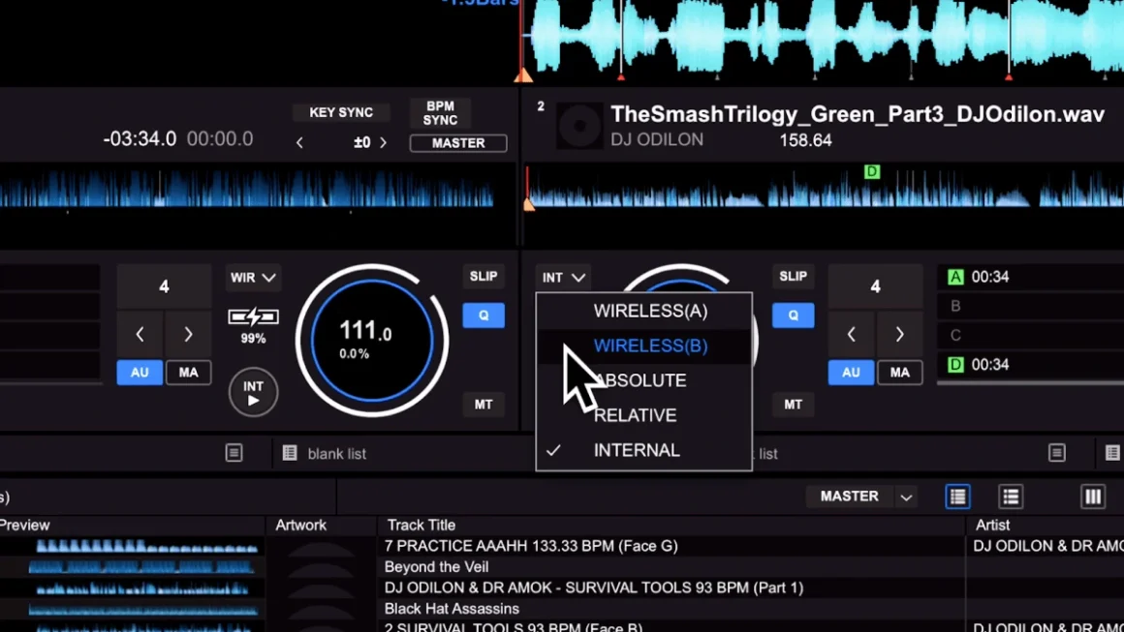Click deck 1 platter showing 111.0 BPM
The image size is (1124, 632).
coord(372,341)
